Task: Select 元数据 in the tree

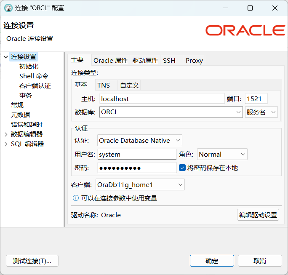Action: tap(20, 115)
